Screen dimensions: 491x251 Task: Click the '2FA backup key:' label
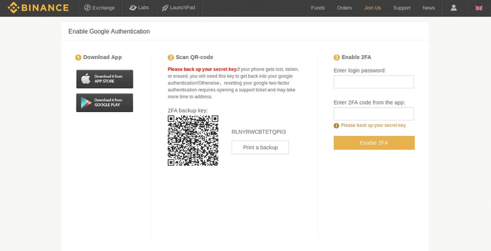coord(188,111)
